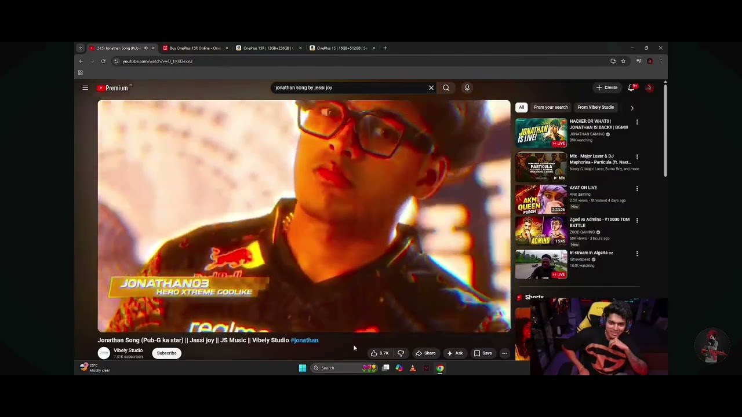The image size is (742, 417).
Task: Open the Vibely Studio channel name link
Action: 128,350
